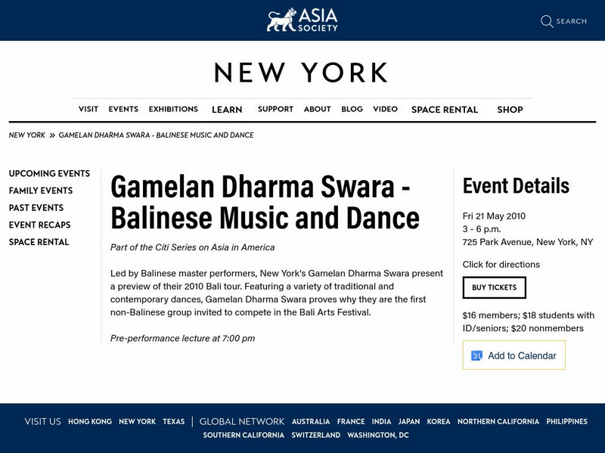Select the EVENTS navigation menu item
The width and height of the screenshot is (605, 453).
click(123, 109)
